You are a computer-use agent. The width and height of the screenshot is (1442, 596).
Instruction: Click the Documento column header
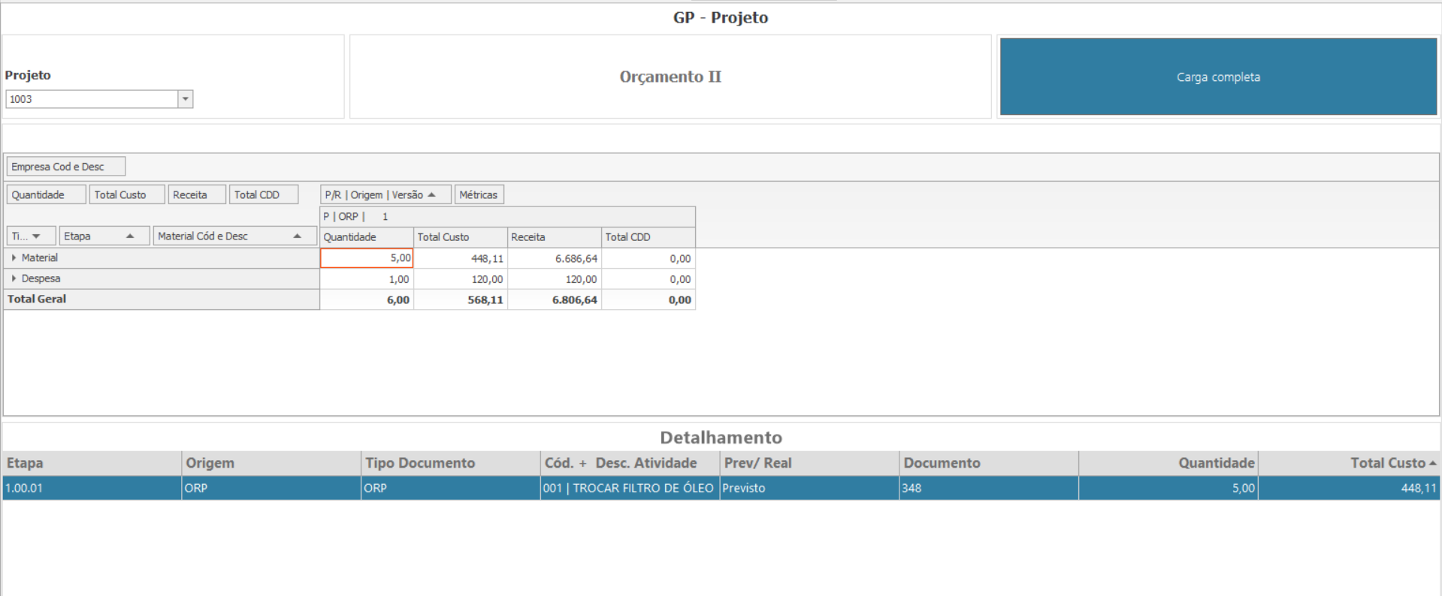click(x=989, y=463)
